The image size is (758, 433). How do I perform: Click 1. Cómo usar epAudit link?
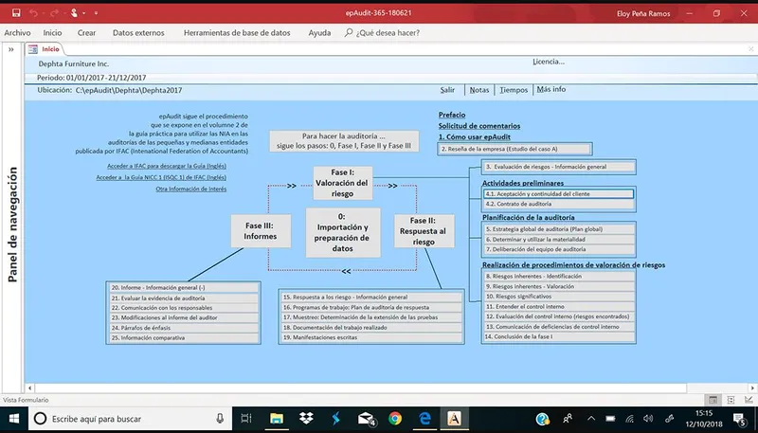pyautogui.click(x=475, y=137)
